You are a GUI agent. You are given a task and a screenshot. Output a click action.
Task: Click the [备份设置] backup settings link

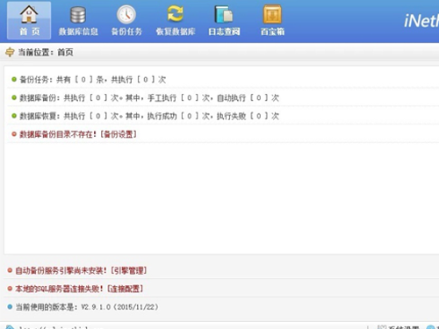[x=119, y=134]
